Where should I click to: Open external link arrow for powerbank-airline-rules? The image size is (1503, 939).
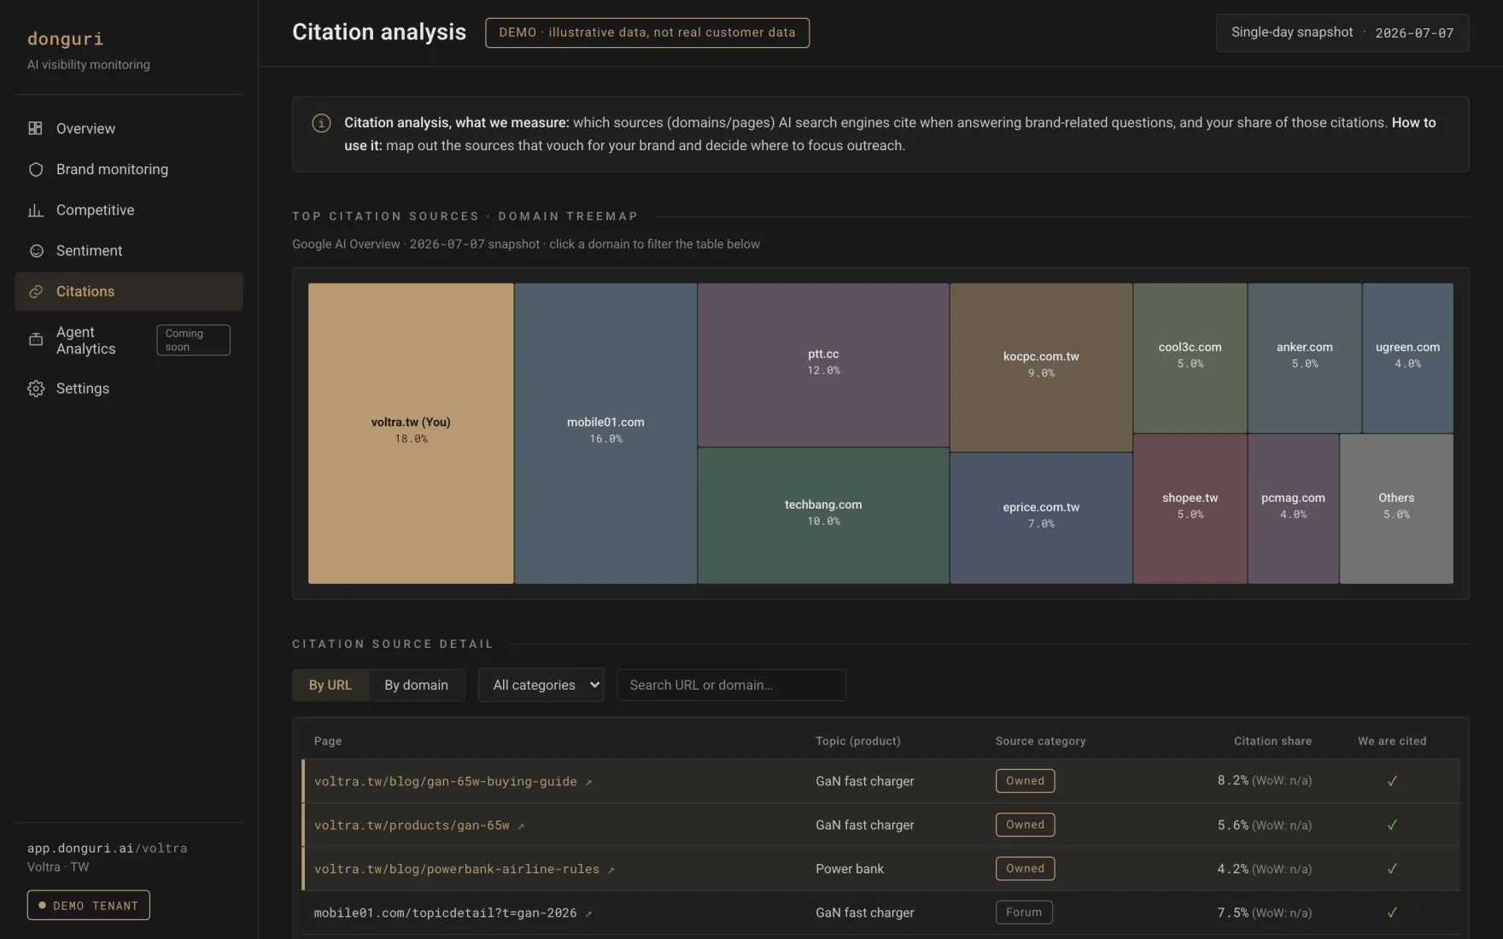pos(611,870)
